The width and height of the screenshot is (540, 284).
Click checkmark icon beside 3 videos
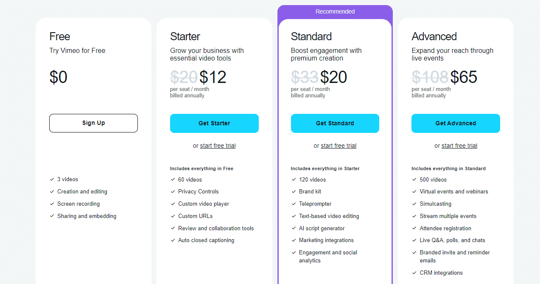tap(52, 179)
